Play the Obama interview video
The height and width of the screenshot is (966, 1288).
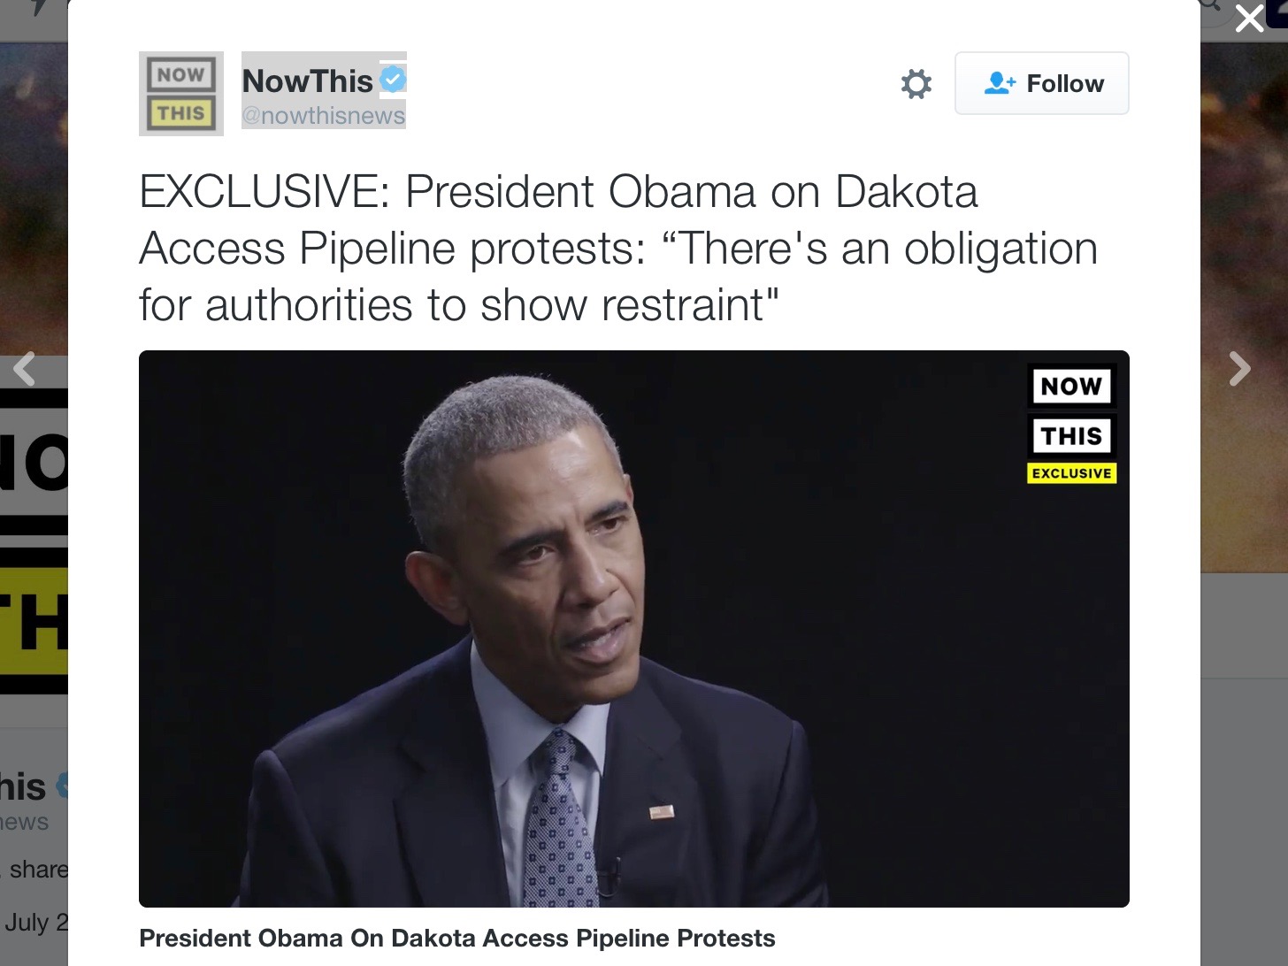tap(633, 629)
